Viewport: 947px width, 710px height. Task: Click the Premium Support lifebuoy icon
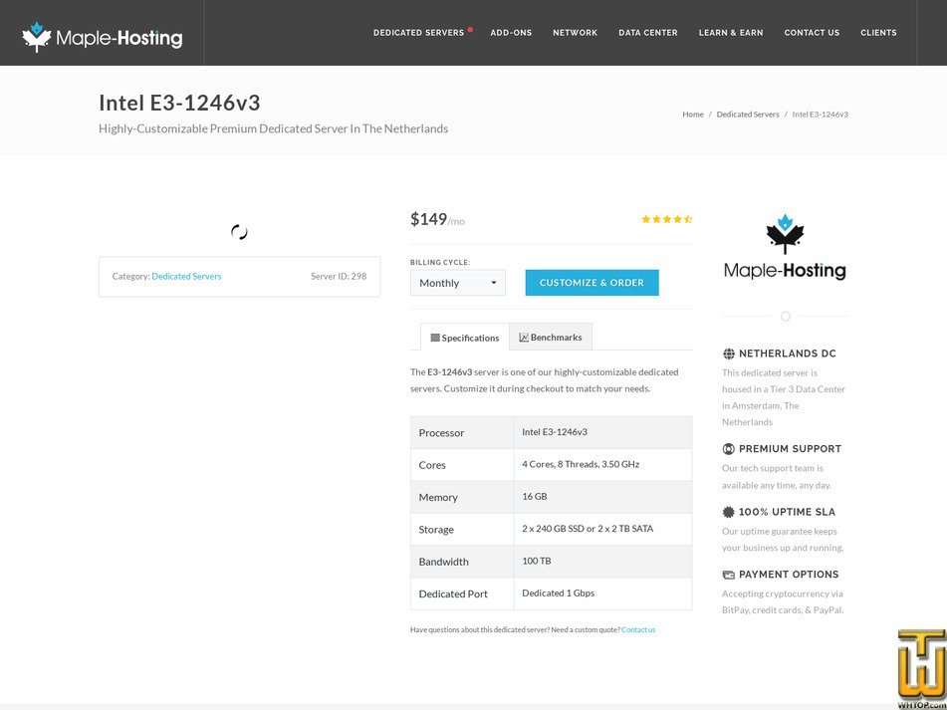[728, 448]
